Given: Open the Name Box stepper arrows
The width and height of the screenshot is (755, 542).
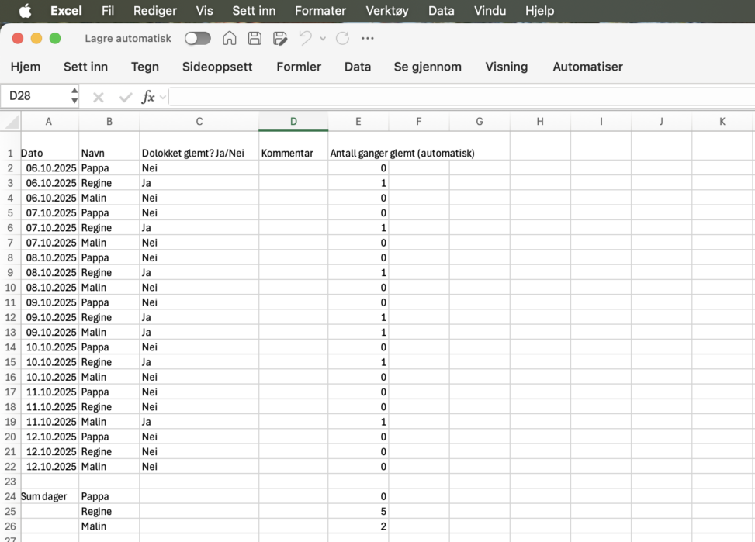Looking at the screenshot, I should tap(74, 96).
